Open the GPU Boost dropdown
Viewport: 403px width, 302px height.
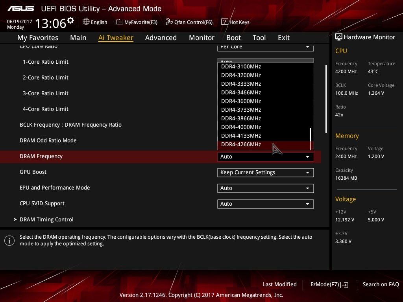[x=266, y=173]
